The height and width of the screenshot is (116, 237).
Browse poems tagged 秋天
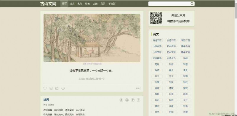coord(157,76)
